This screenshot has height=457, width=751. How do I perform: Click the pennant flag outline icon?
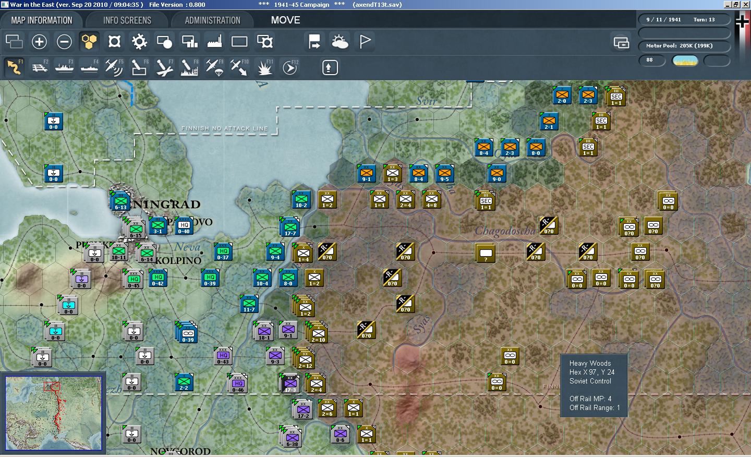click(x=365, y=42)
